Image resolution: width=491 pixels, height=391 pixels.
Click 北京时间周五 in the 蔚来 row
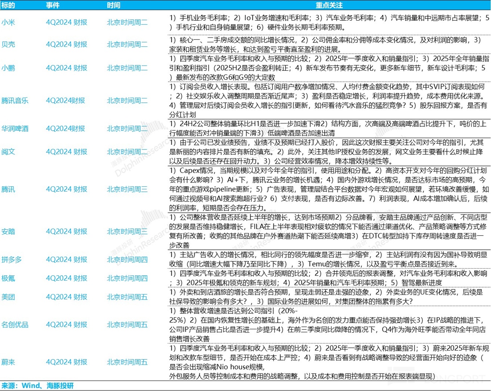point(127,362)
